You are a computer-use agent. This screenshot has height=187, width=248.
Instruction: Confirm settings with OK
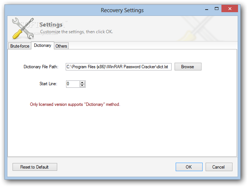coord(189,167)
